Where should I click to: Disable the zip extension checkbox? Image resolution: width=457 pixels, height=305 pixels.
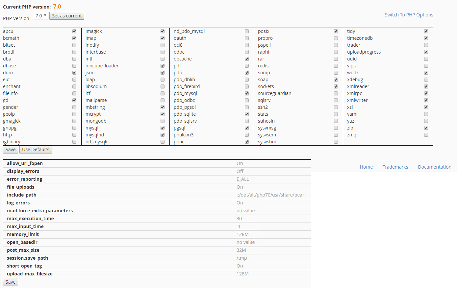click(x=426, y=128)
